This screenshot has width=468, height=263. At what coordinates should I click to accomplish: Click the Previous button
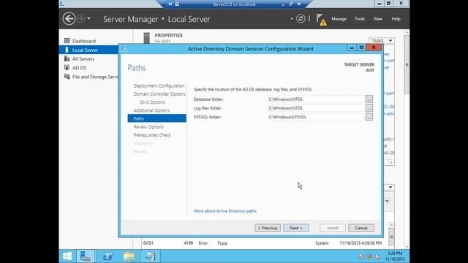pos(268,228)
